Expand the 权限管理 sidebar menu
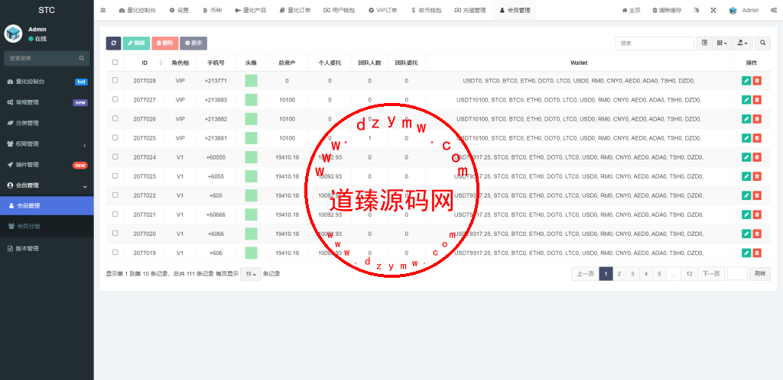 (x=47, y=144)
